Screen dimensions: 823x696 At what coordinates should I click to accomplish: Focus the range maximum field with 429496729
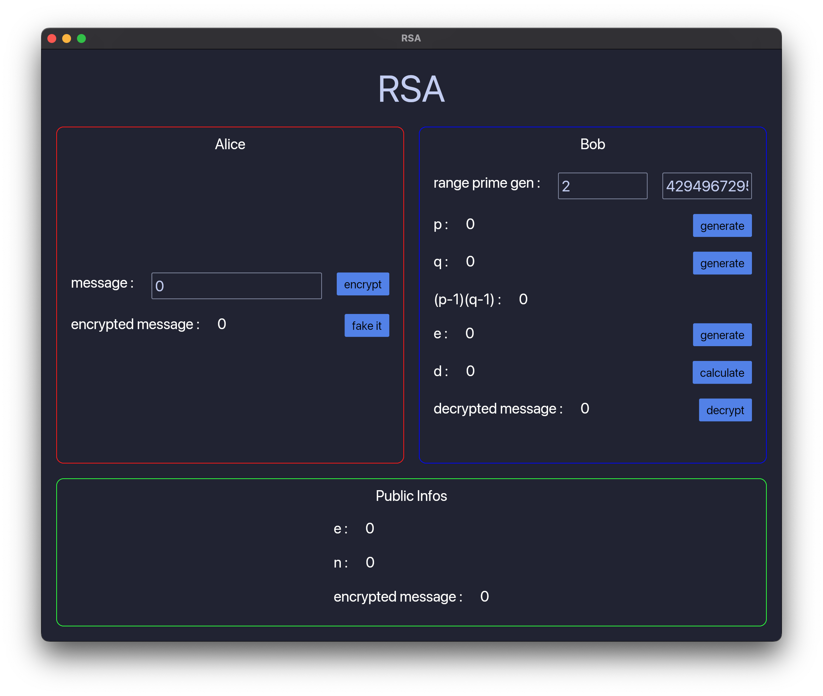(707, 186)
